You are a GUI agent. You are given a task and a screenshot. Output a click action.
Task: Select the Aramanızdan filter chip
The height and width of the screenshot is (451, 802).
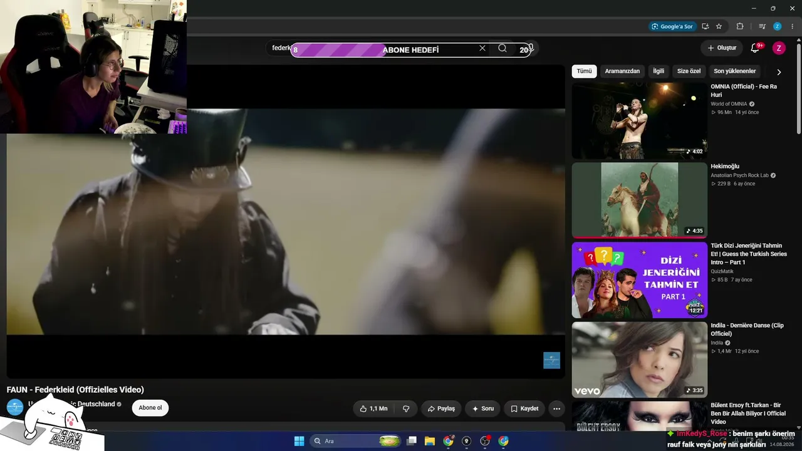point(622,71)
